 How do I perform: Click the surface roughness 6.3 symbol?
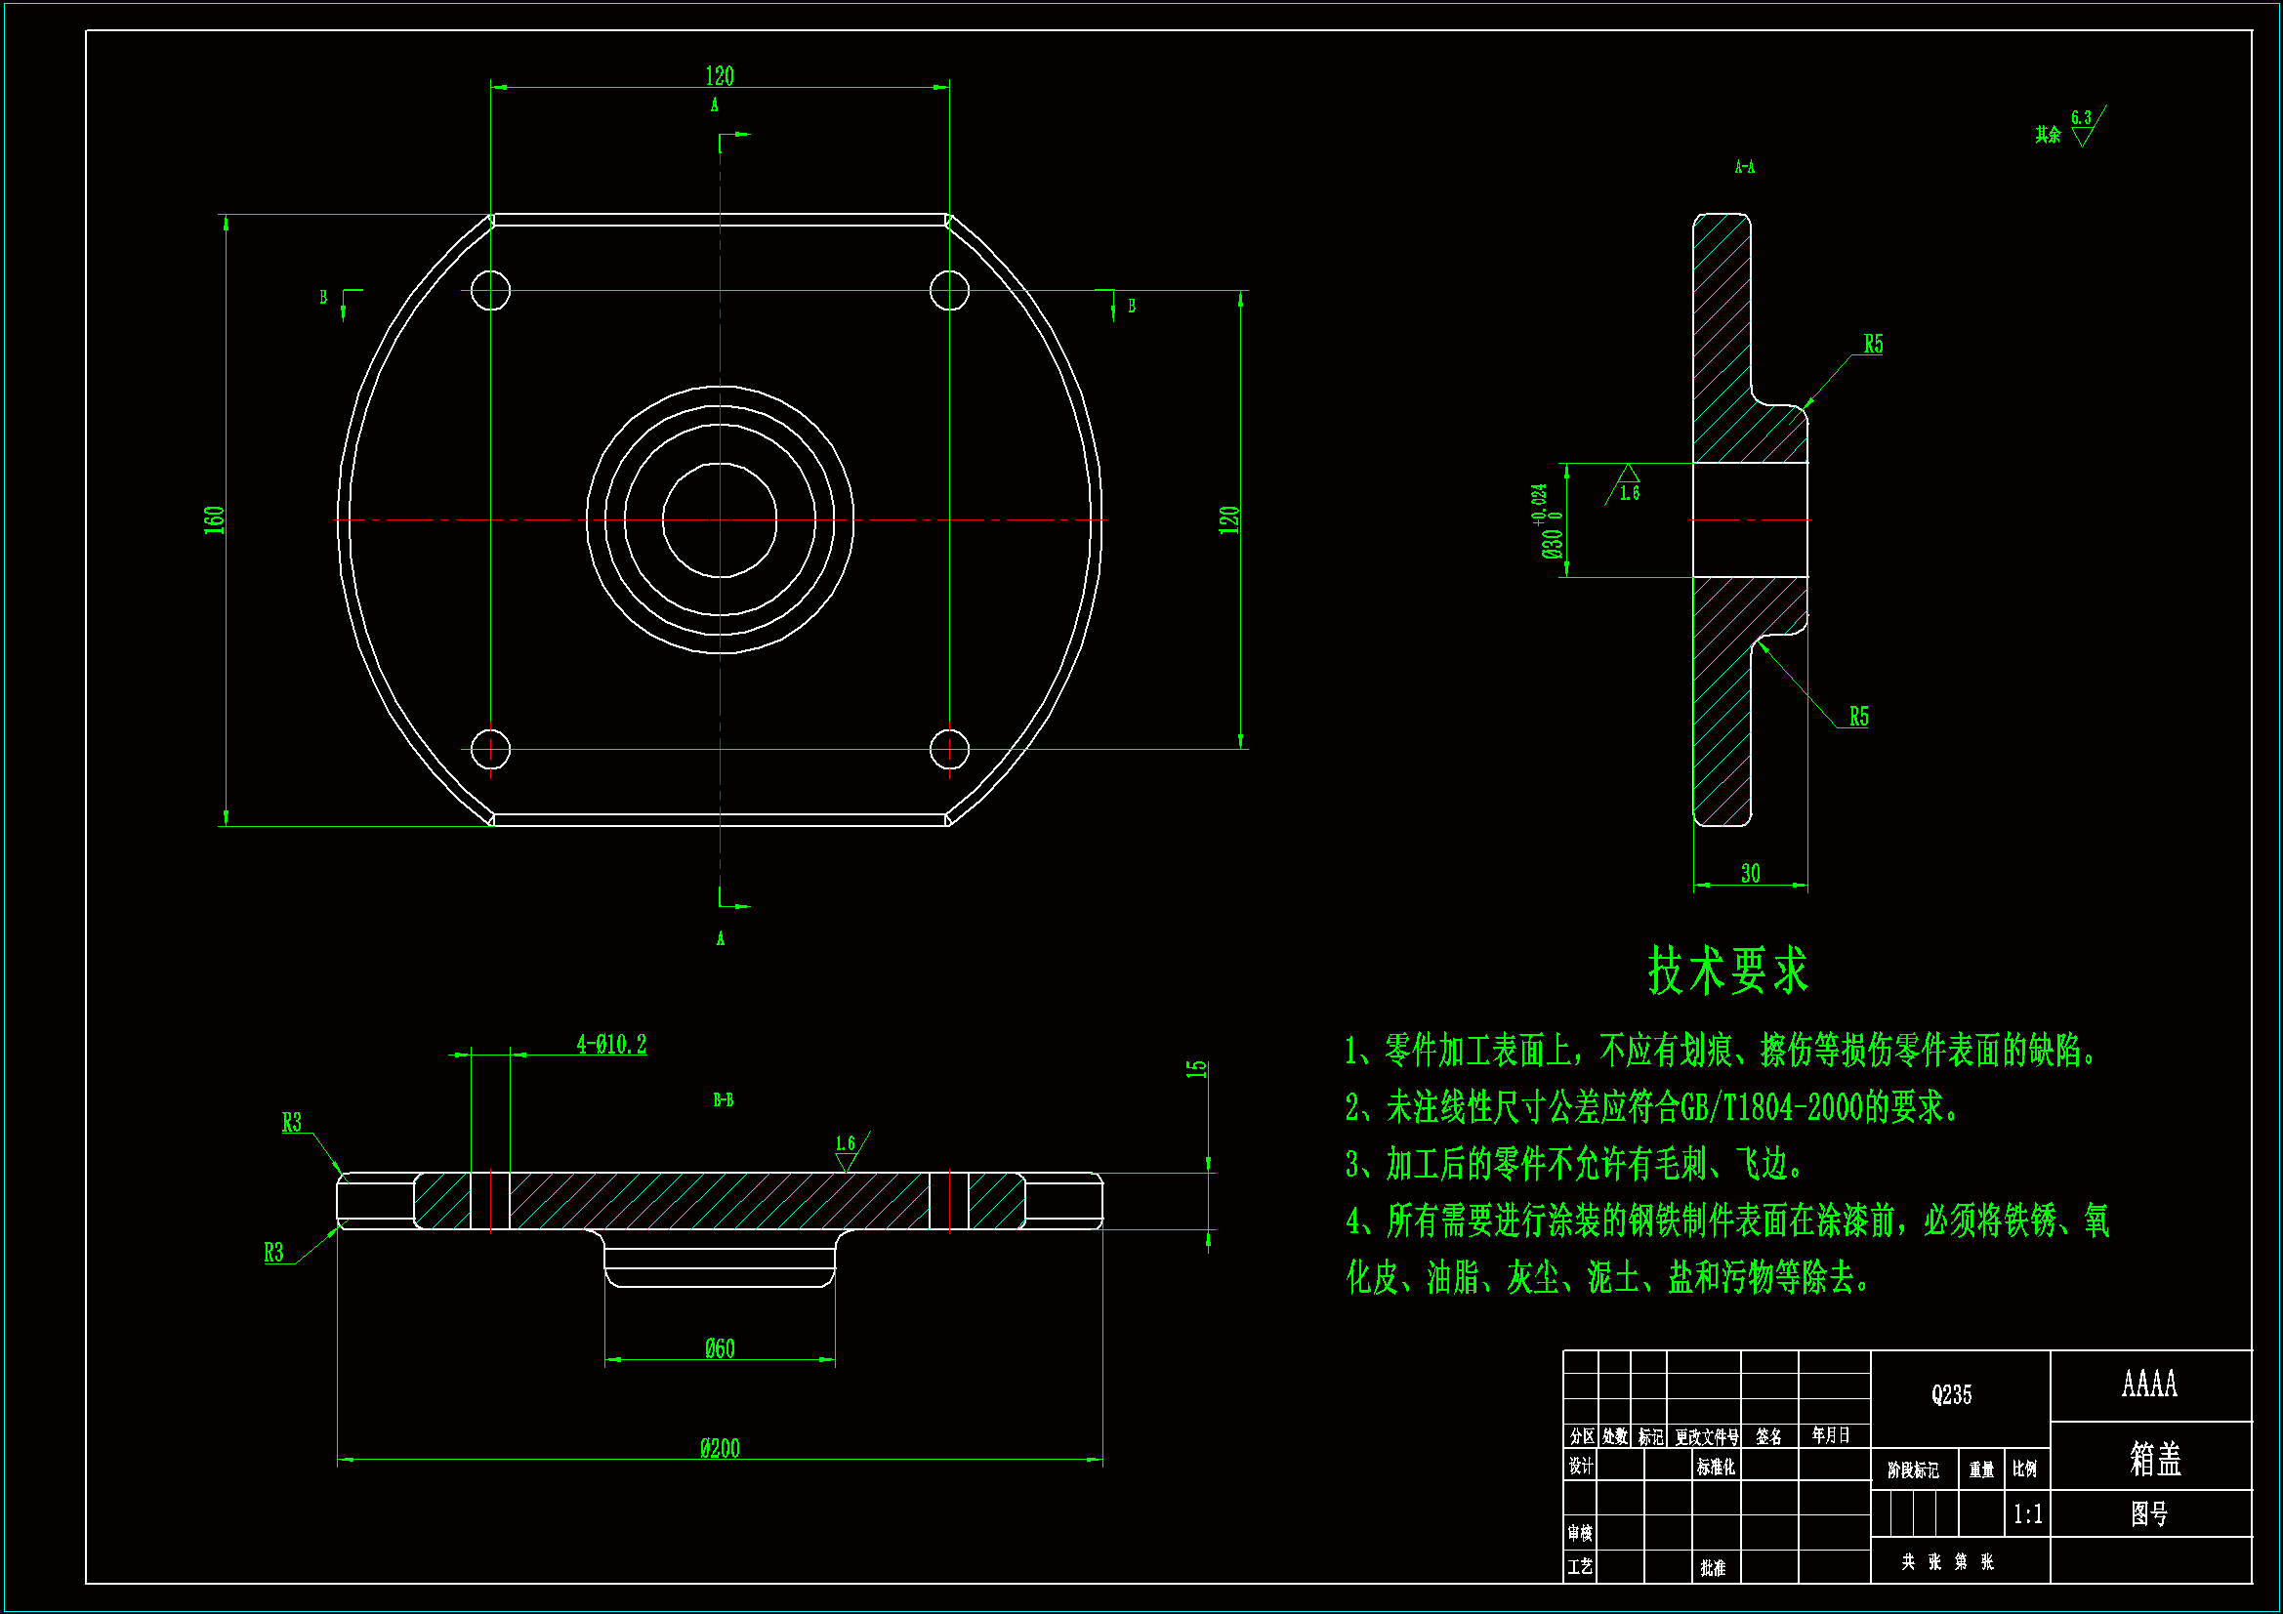pos(2083,127)
